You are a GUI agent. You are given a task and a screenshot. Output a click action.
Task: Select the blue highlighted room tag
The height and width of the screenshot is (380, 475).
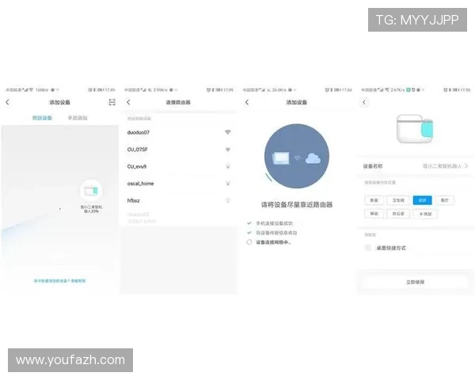422,200
